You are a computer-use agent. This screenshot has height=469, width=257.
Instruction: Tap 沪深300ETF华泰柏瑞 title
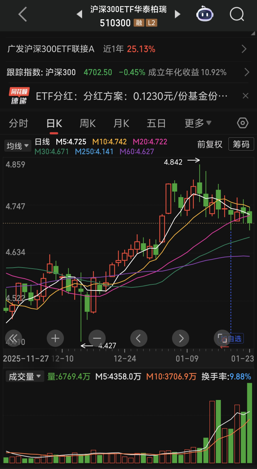coord(128,9)
